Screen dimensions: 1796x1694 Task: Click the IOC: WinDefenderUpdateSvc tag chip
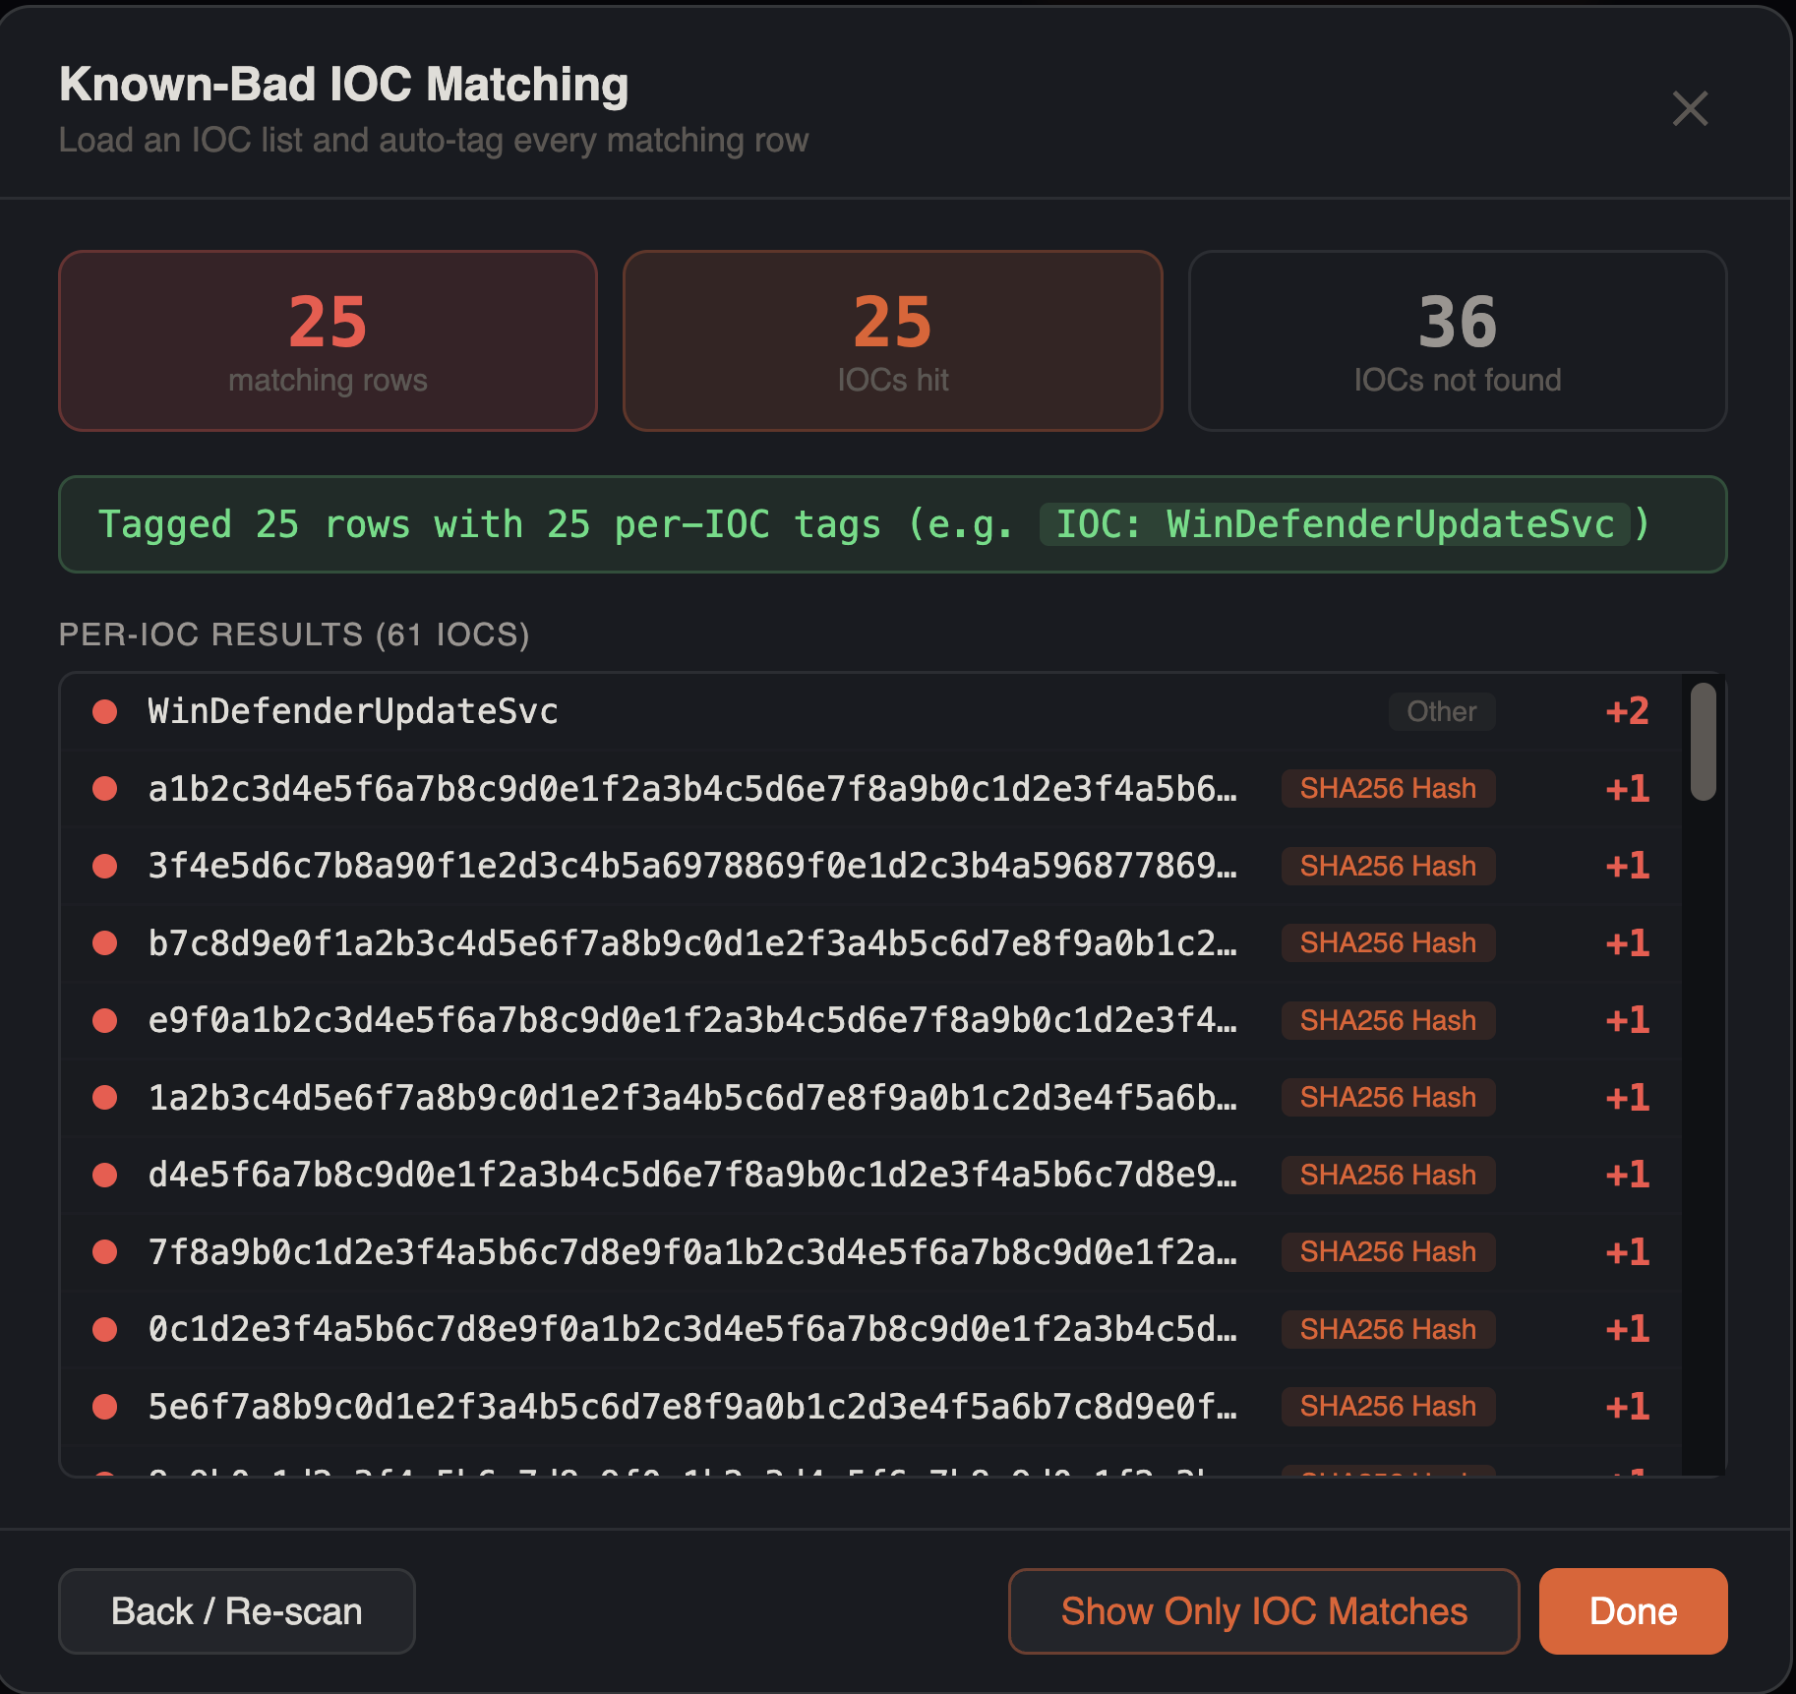tap(1333, 524)
